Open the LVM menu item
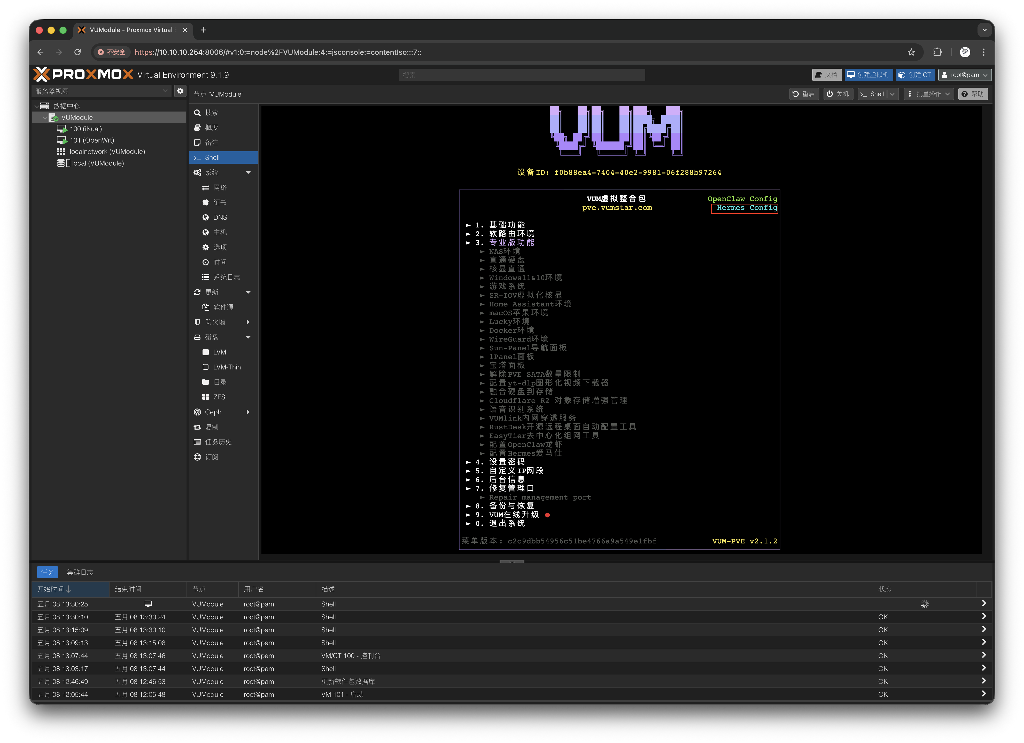The height and width of the screenshot is (743, 1024). (x=223, y=352)
